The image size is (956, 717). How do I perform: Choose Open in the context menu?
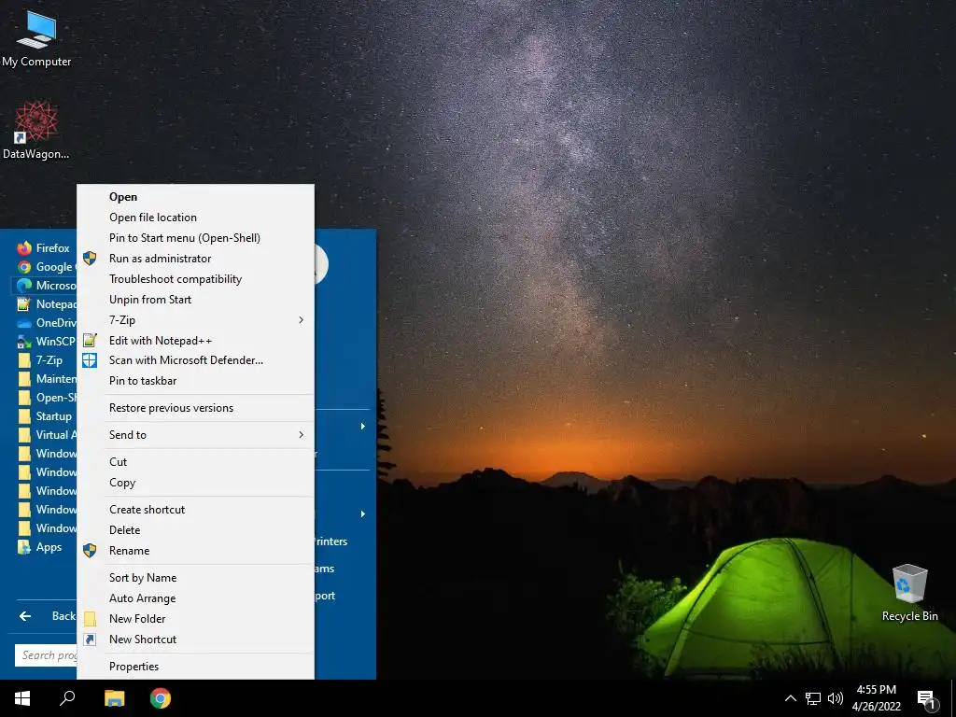[x=196, y=197]
